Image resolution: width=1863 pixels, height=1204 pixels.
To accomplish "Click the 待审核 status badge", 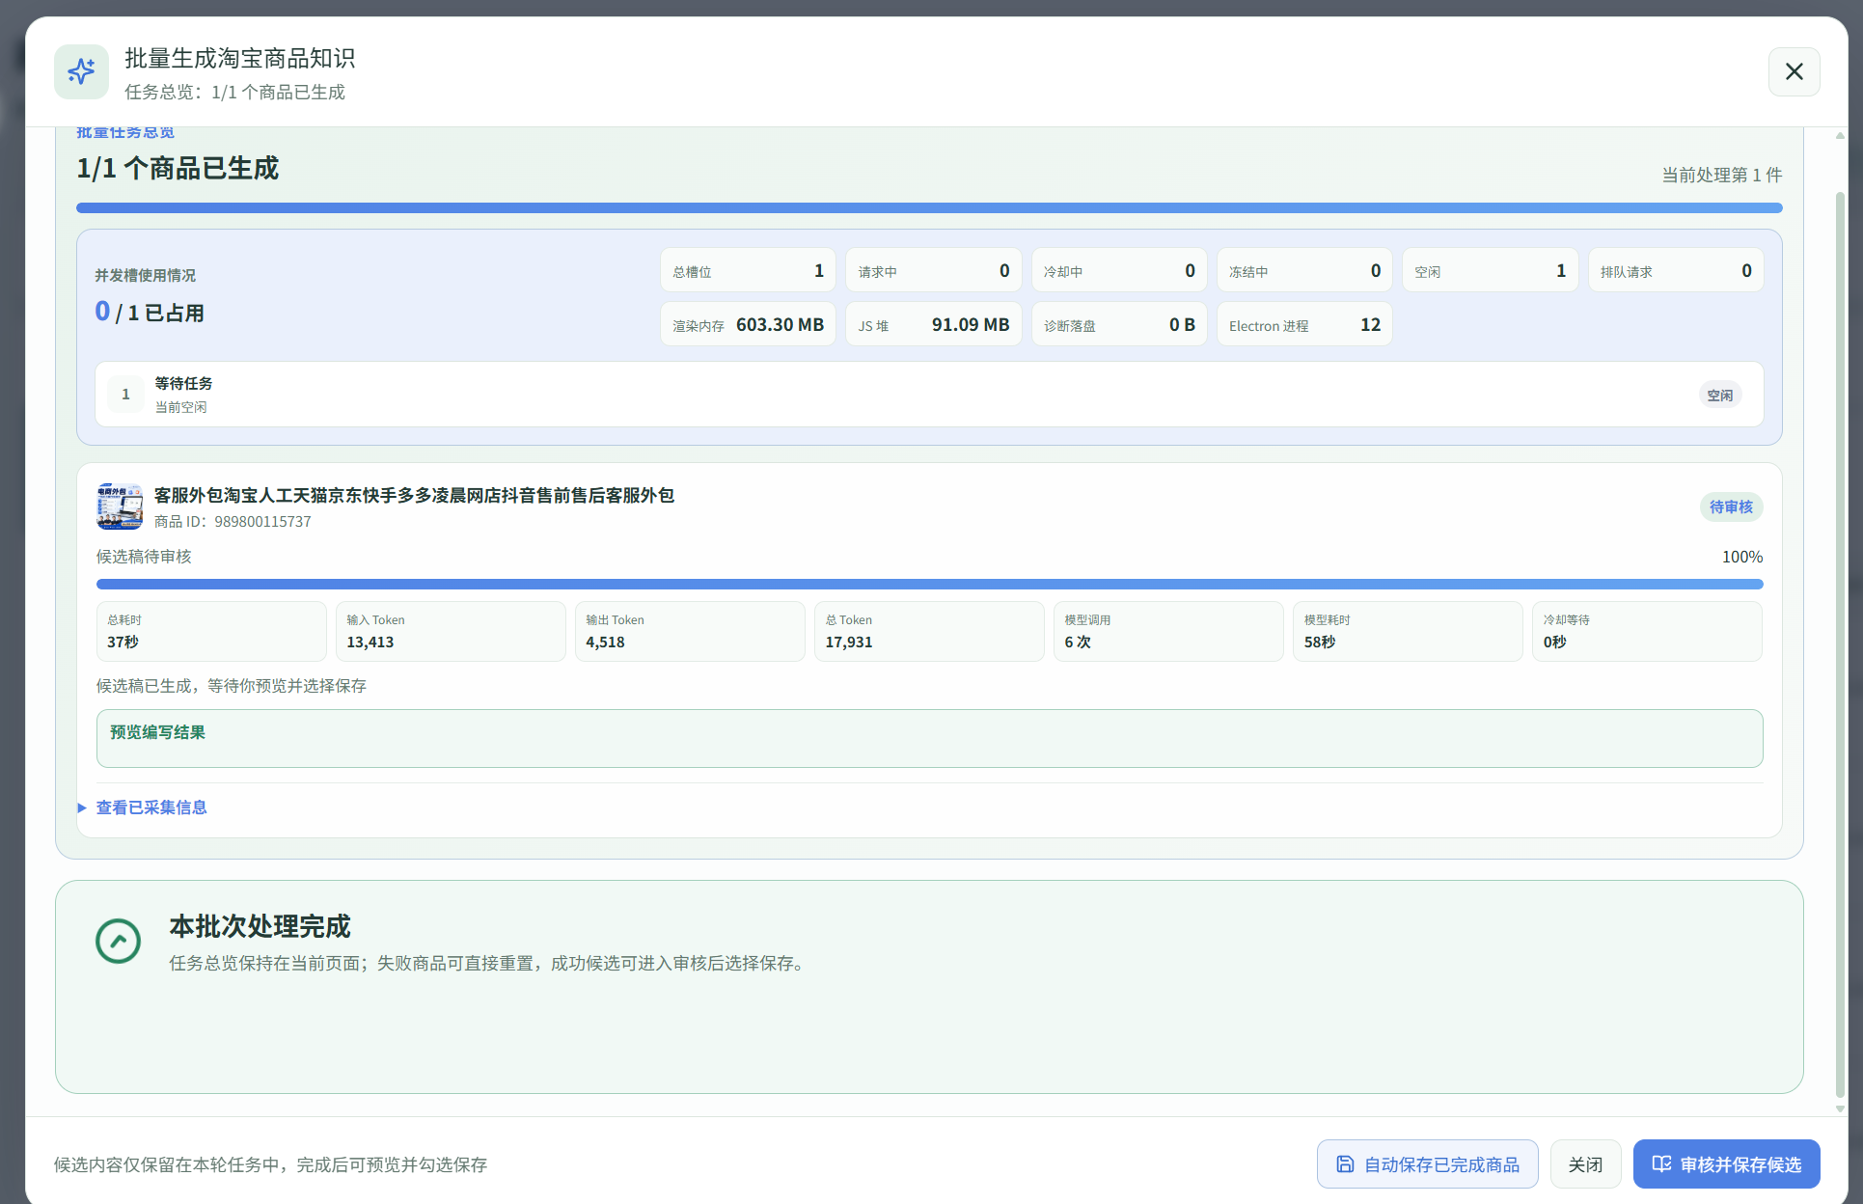I will point(1731,506).
